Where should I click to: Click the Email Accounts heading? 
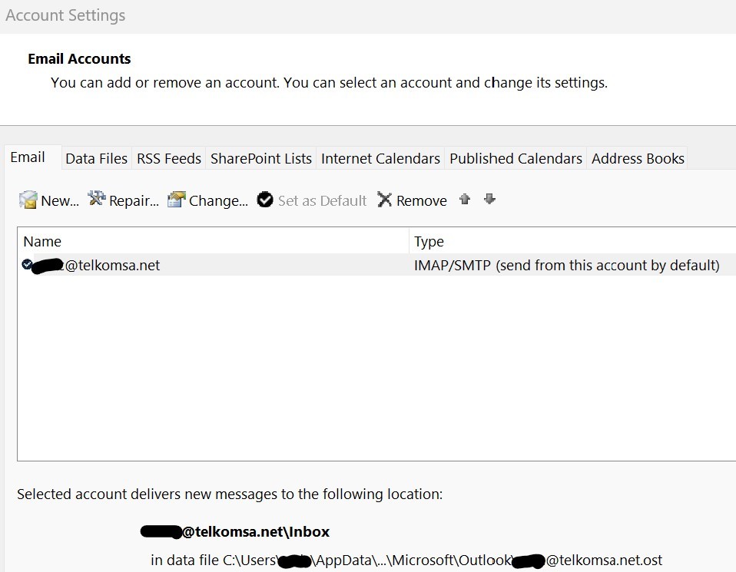(79, 58)
